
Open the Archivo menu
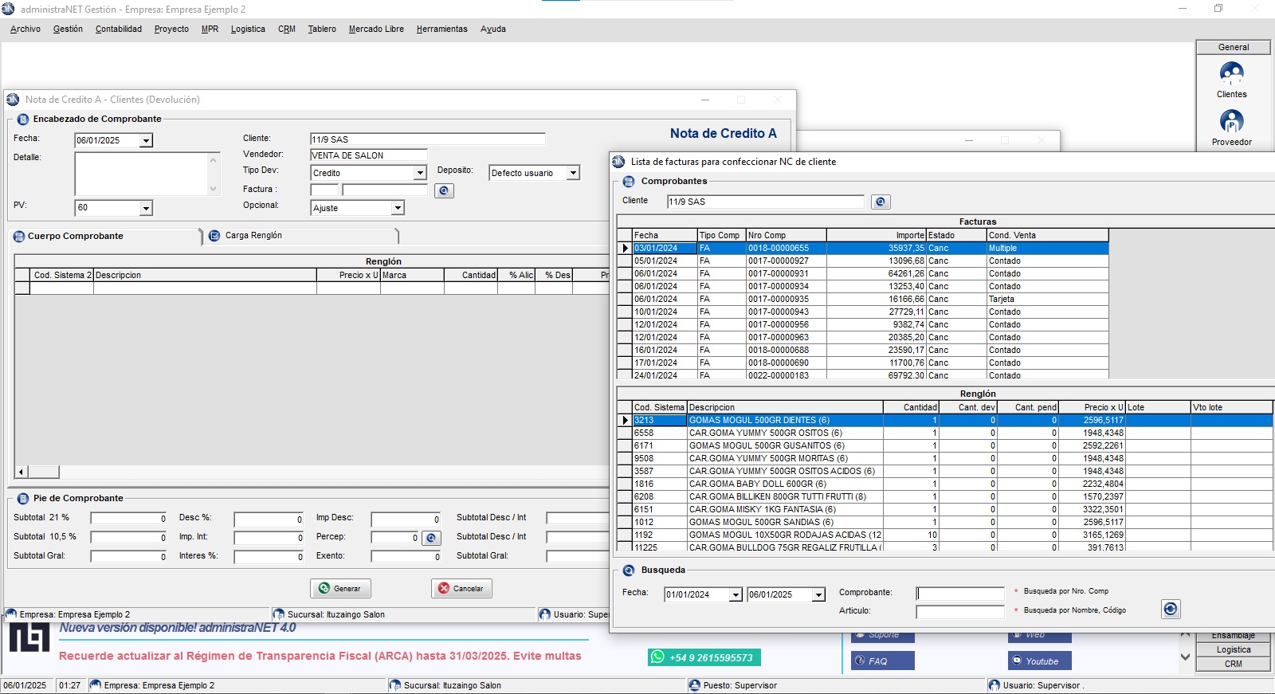pos(25,29)
